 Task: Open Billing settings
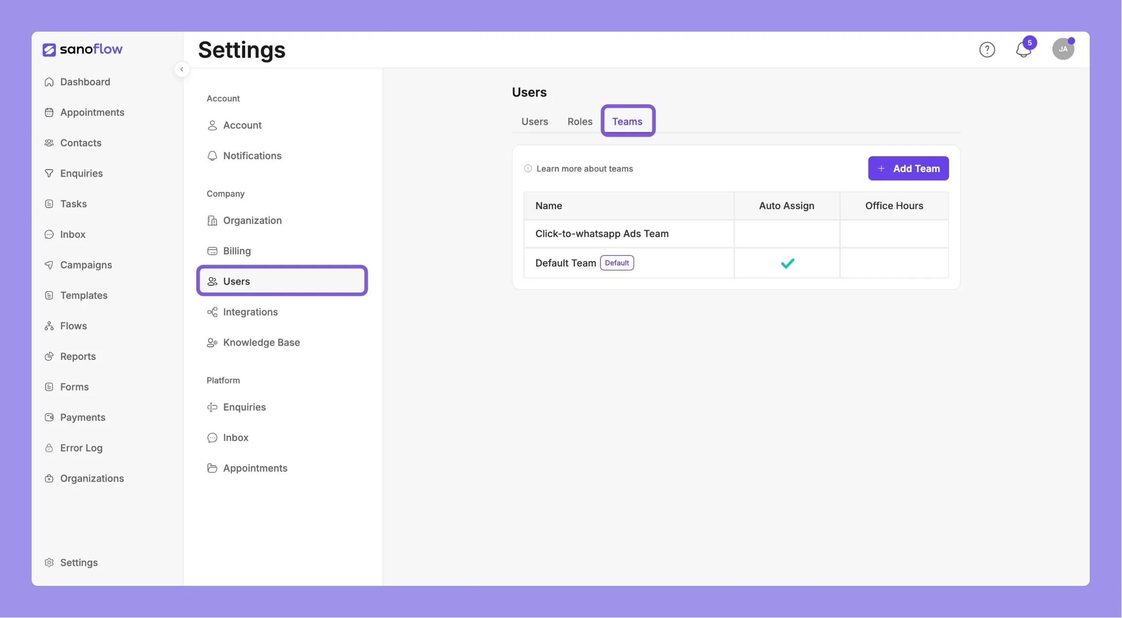coord(282,251)
